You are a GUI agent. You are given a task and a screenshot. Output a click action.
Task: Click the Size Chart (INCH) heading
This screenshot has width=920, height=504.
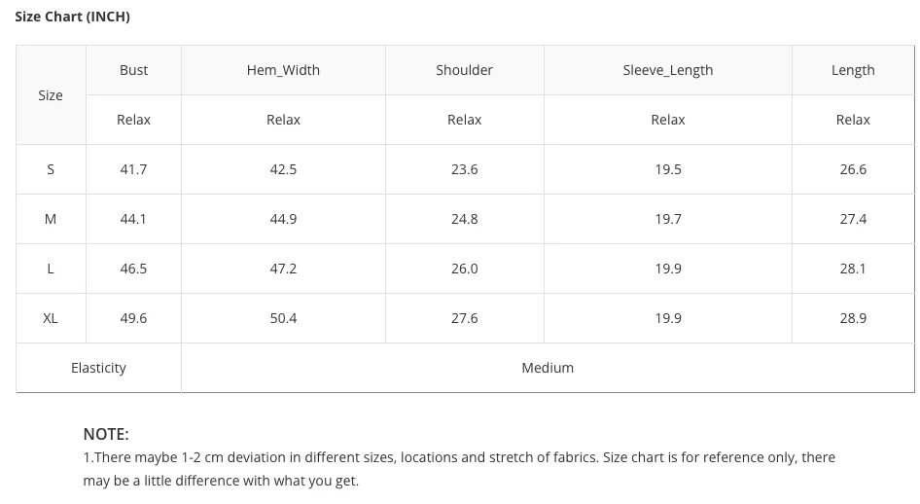[x=72, y=17]
